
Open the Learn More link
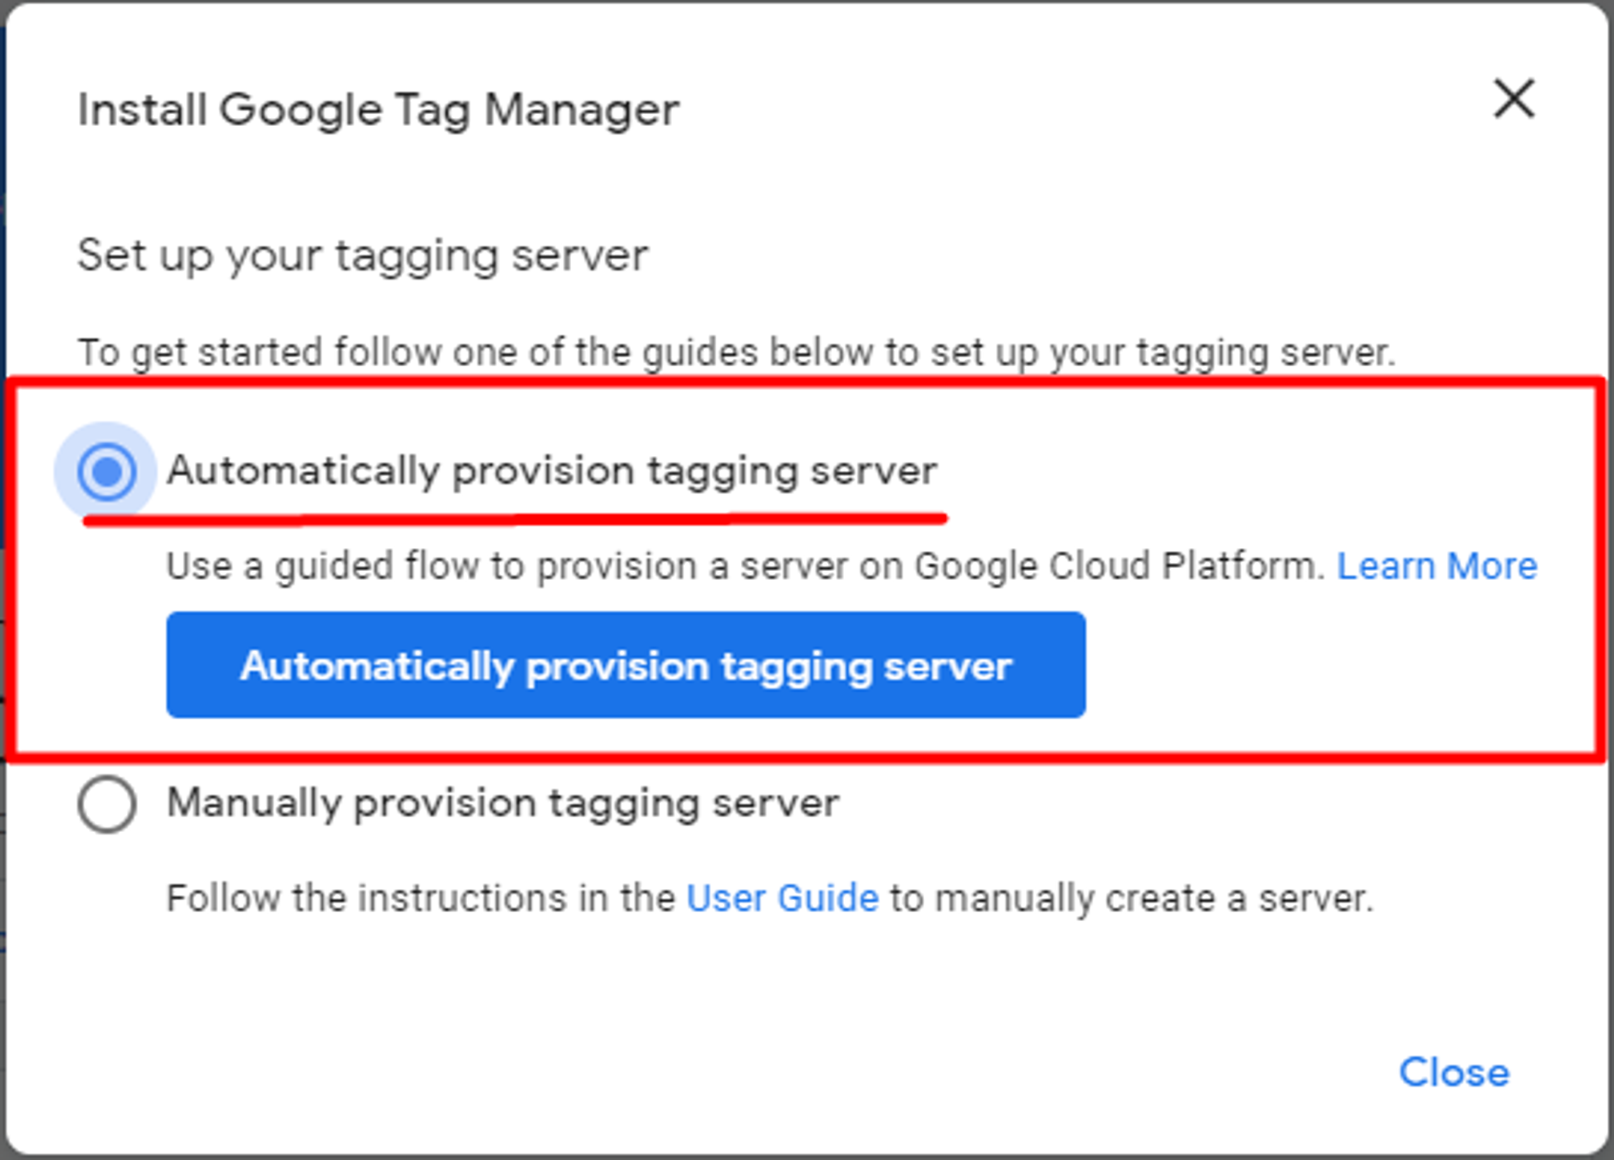tap(1437, 567)
